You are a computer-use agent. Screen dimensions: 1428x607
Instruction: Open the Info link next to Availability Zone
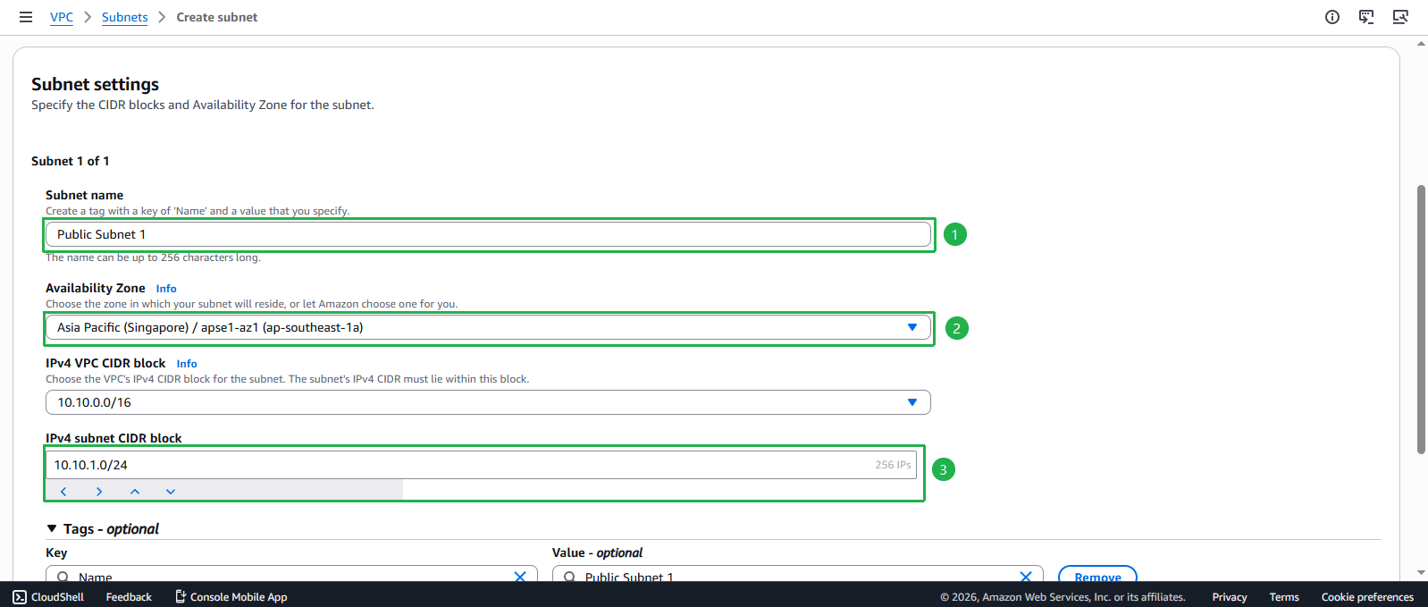tap(166, 289)
